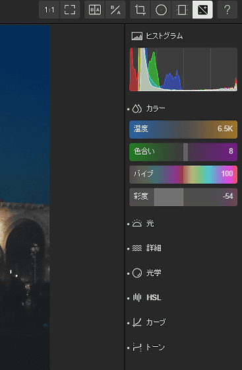Expand the 光 light section

coord(150,223)
